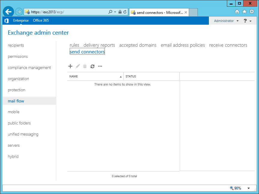The width and height of the screenshot is (259, 194).
Task: Open permissions in left navigation
Action: tap(18, 56)
